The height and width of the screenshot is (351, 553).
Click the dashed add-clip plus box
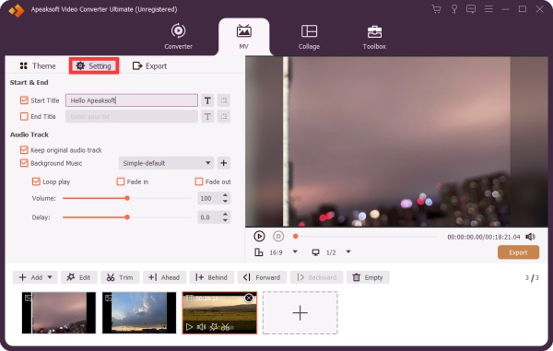(x=300, y=312)
